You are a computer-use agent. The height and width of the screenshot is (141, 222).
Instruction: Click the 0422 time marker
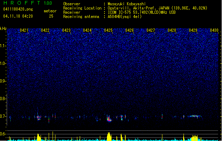[45, 30]
